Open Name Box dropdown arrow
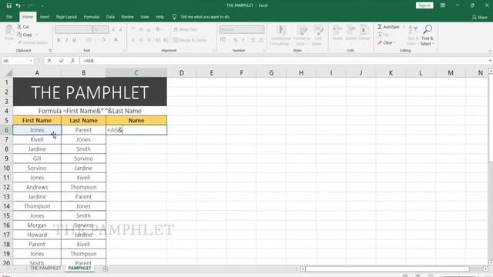 [31, 61]
